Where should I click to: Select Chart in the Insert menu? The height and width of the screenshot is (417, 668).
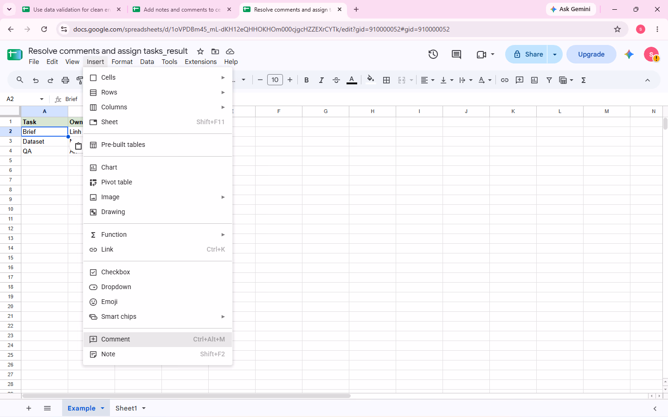pos(158,167)
